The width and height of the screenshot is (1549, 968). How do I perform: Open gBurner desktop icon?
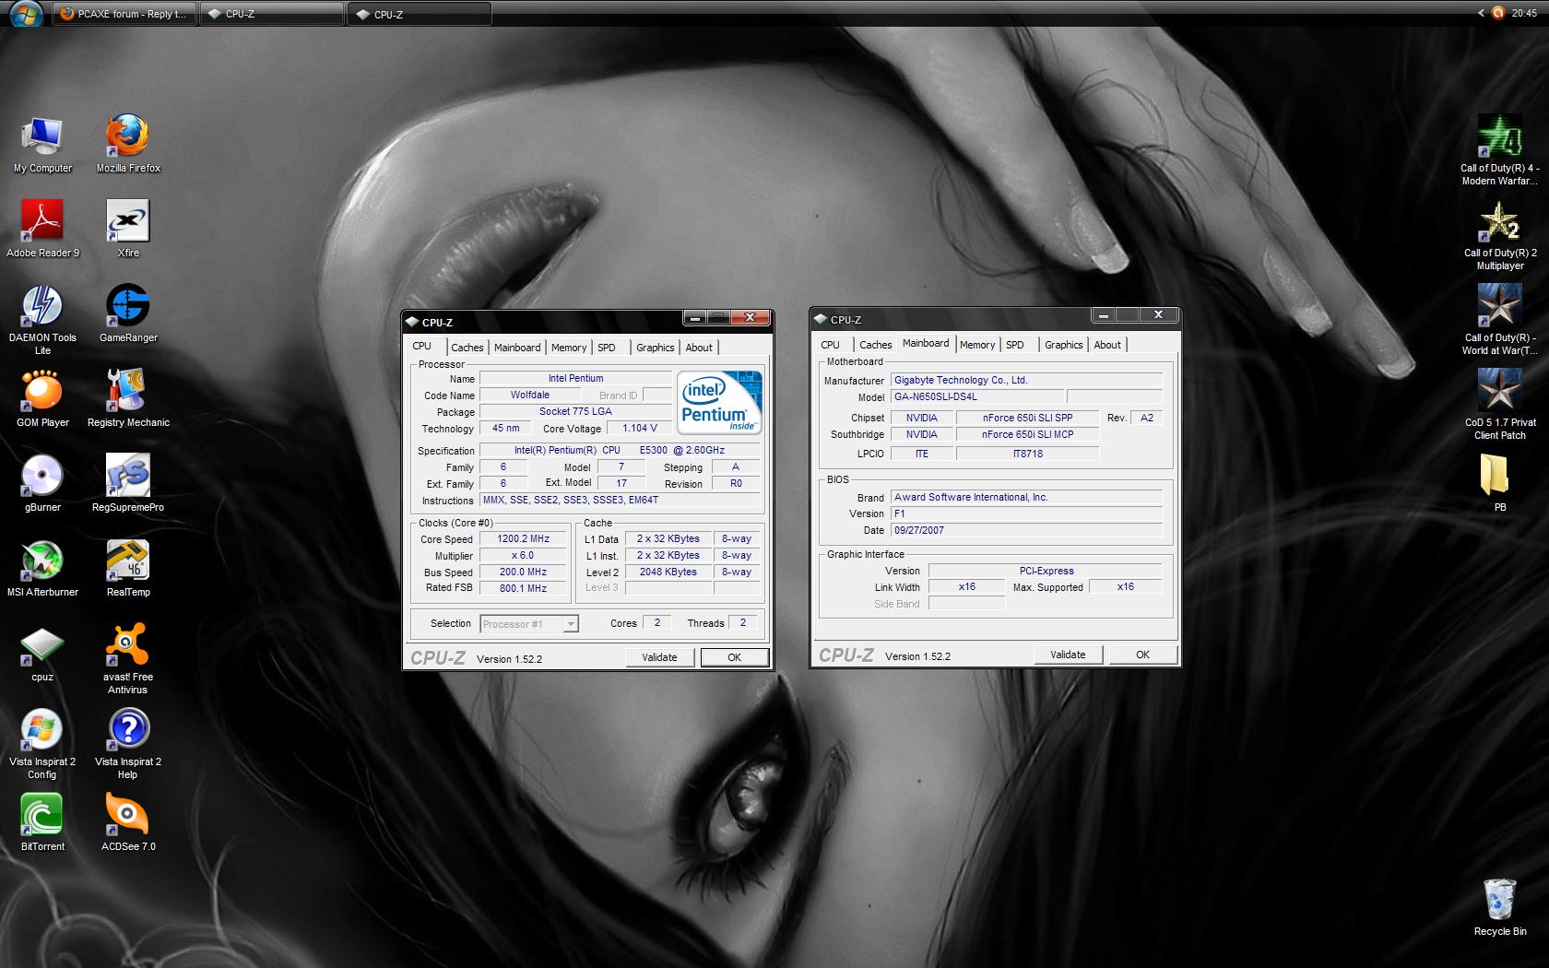pyautogui.click(x=42, y=485)
